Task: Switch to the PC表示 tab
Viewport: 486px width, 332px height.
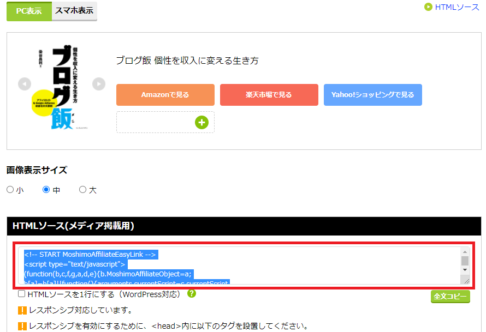Action: (x=29, y=11)
